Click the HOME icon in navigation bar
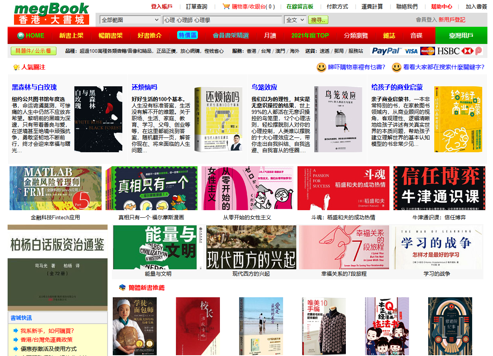 (x=21, y=36)
